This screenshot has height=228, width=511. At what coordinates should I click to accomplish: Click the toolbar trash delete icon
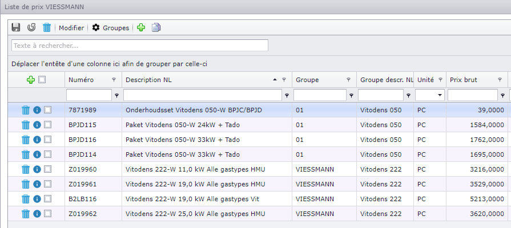[47, 27]
